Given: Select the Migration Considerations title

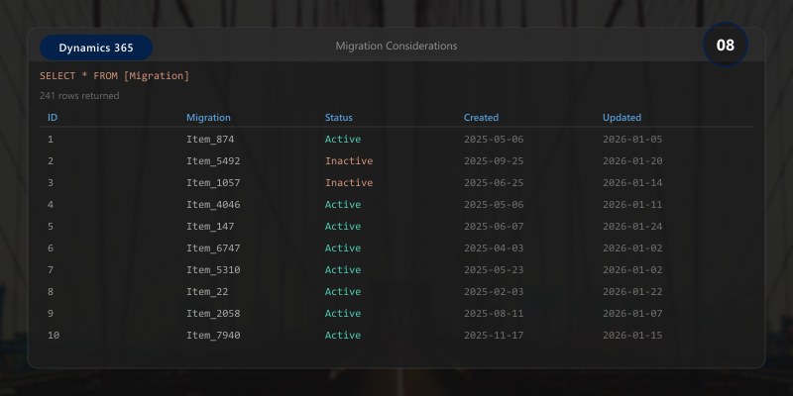Looking at the screenshot, I should [x=396, y=46].
